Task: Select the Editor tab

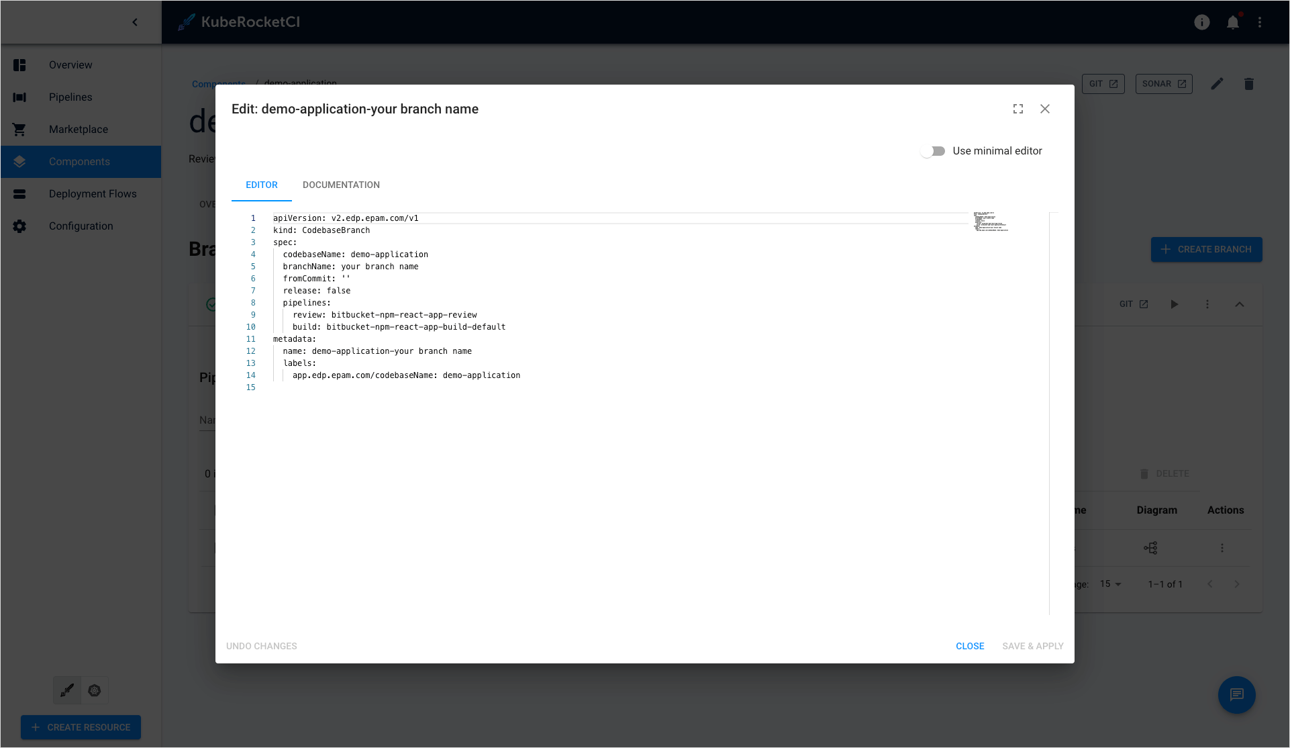Action: click(x=261, y=185)
